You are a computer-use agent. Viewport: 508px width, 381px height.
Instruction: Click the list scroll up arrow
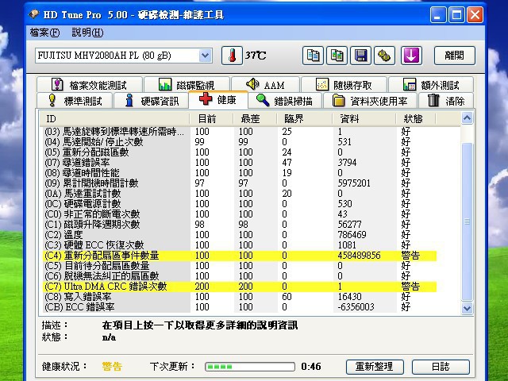pyautogui.click(x=467, y=118)
